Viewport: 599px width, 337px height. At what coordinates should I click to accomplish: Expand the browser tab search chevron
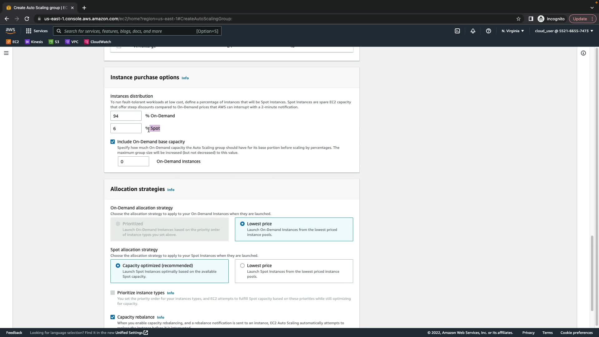pos(592,7)
